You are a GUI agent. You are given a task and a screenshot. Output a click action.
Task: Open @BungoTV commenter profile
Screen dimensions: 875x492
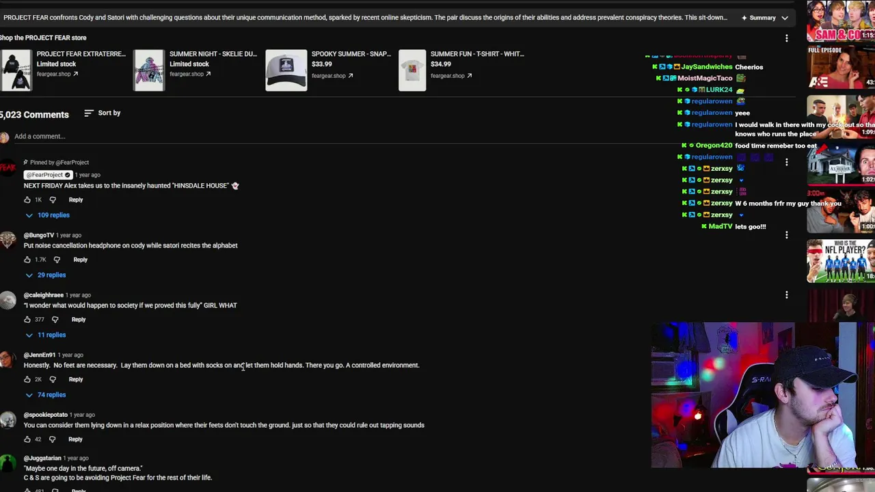coord(38,235)
